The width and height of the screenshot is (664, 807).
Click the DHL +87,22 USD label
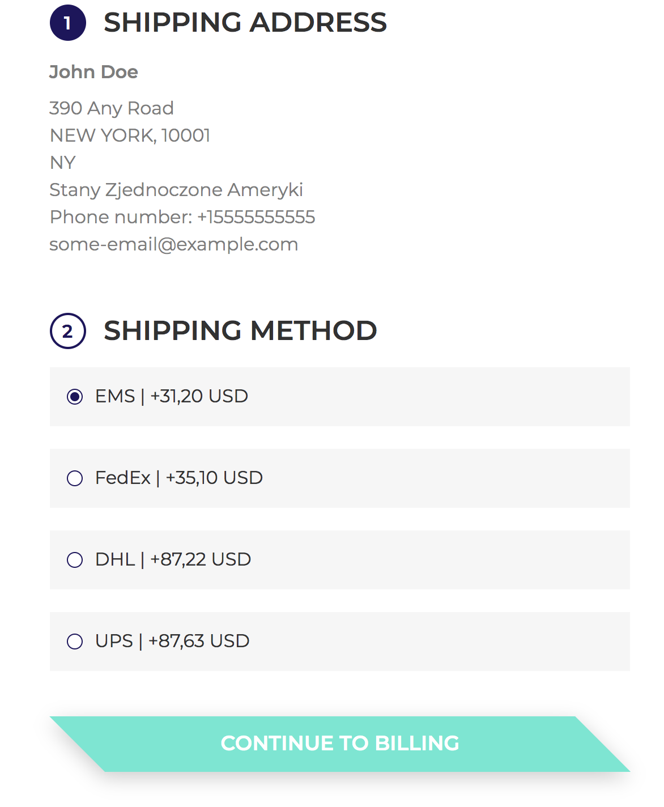(173, 559)
